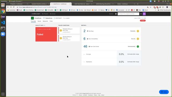172x97 pixels.
Task: Click Explore in header
Action: coord(111,14)
